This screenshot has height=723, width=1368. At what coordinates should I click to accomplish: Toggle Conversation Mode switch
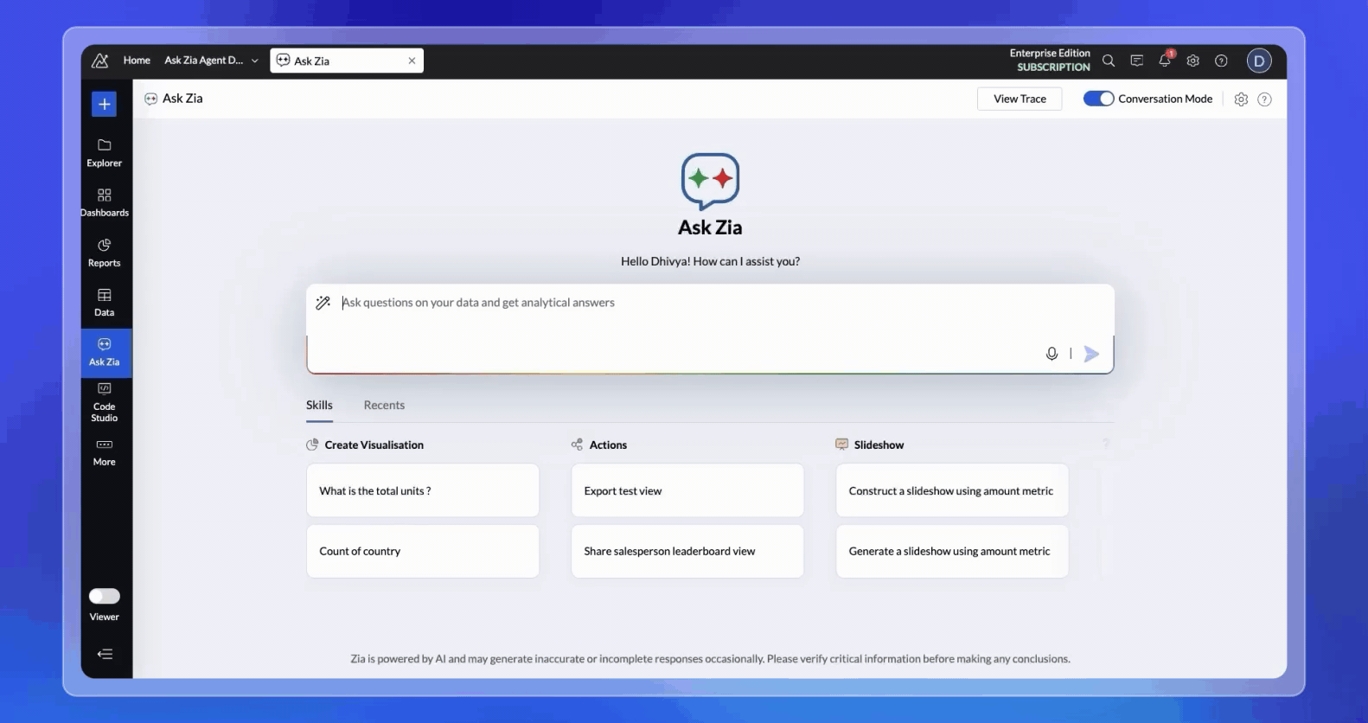click(x=1099, y=99)
